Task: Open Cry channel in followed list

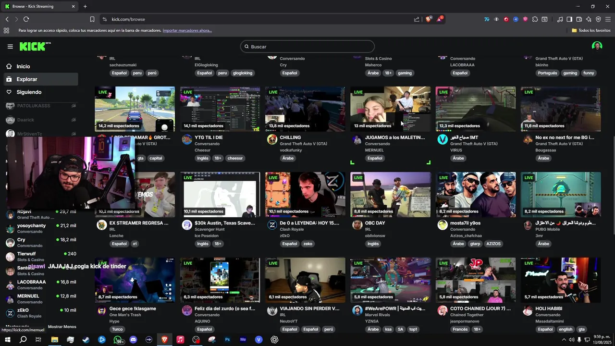Action: click(41, 243)
